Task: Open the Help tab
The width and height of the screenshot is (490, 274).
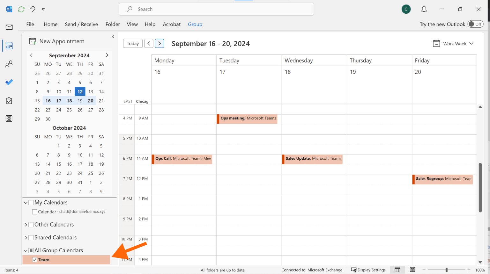Action: [x=150, y=24]
